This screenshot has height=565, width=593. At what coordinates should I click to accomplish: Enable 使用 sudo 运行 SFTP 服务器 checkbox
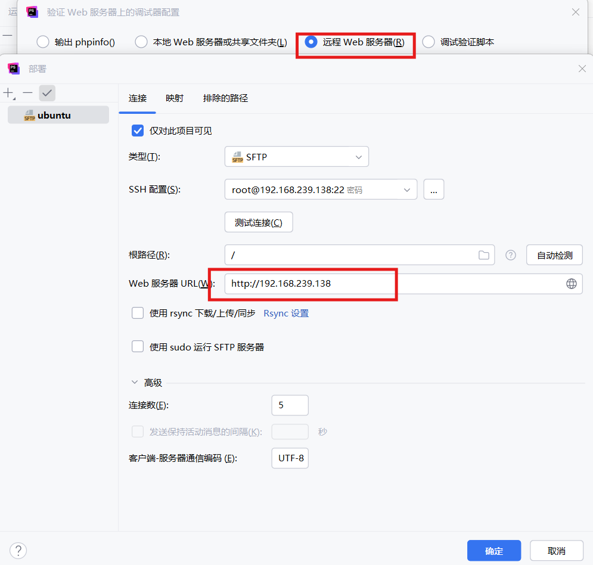point(138,347)
